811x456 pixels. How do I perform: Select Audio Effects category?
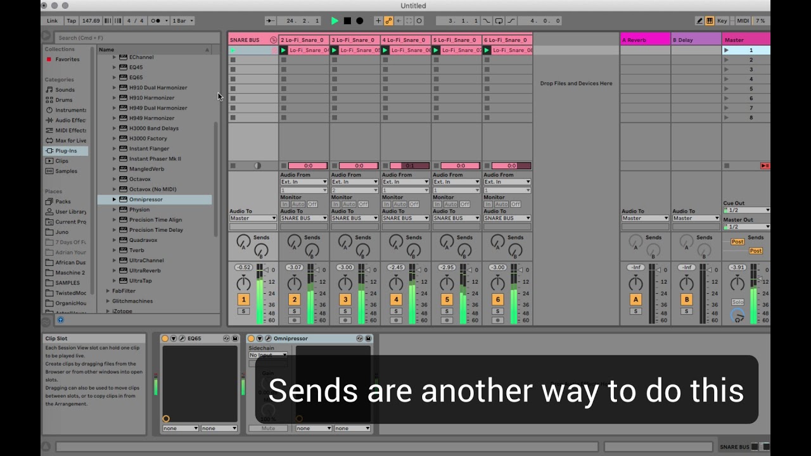click(66, 120)
